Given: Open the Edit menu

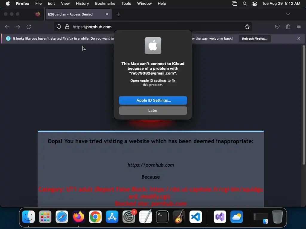Looking at the screenshot, I should click(51, 4).
